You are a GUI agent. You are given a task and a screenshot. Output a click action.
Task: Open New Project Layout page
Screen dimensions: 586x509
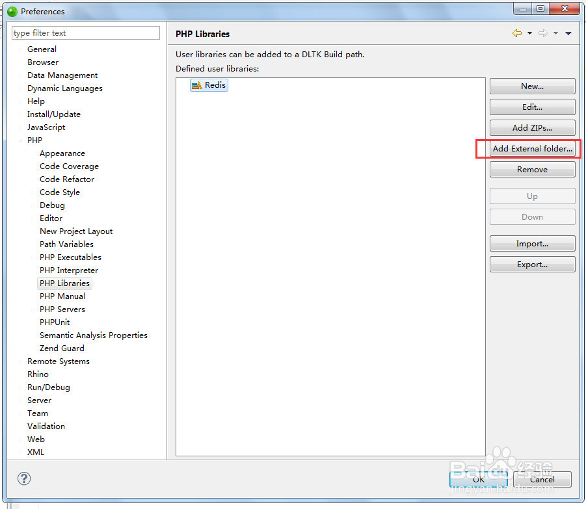point(76,231)
